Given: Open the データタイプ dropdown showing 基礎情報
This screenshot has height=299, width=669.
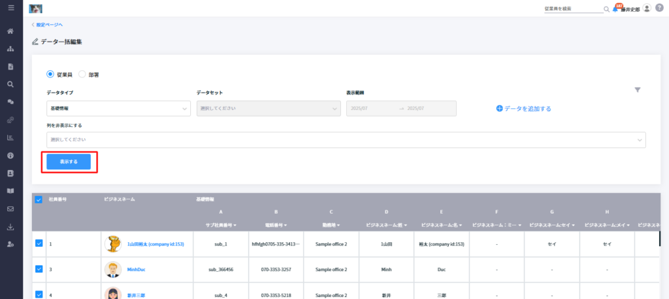Looking at the screenshot, I should tap(119, 108).
